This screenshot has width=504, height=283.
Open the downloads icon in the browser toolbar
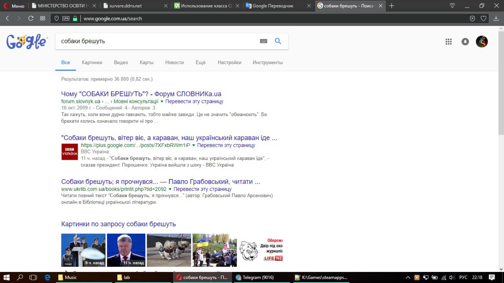pos(496,18)
